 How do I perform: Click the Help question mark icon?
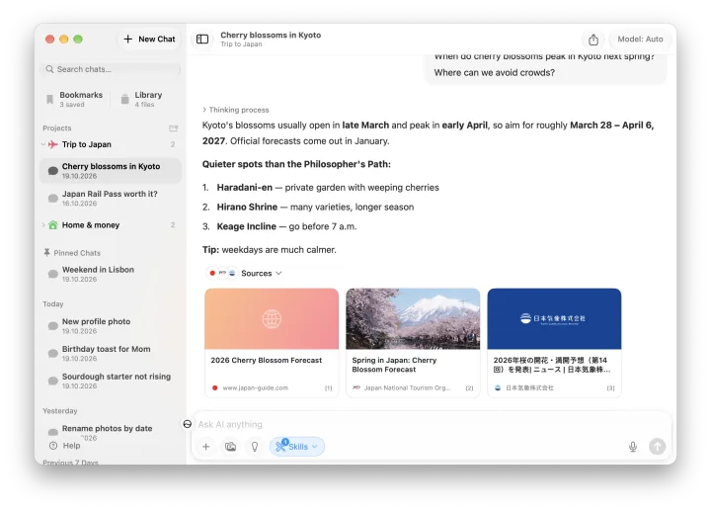coord(53,446)
